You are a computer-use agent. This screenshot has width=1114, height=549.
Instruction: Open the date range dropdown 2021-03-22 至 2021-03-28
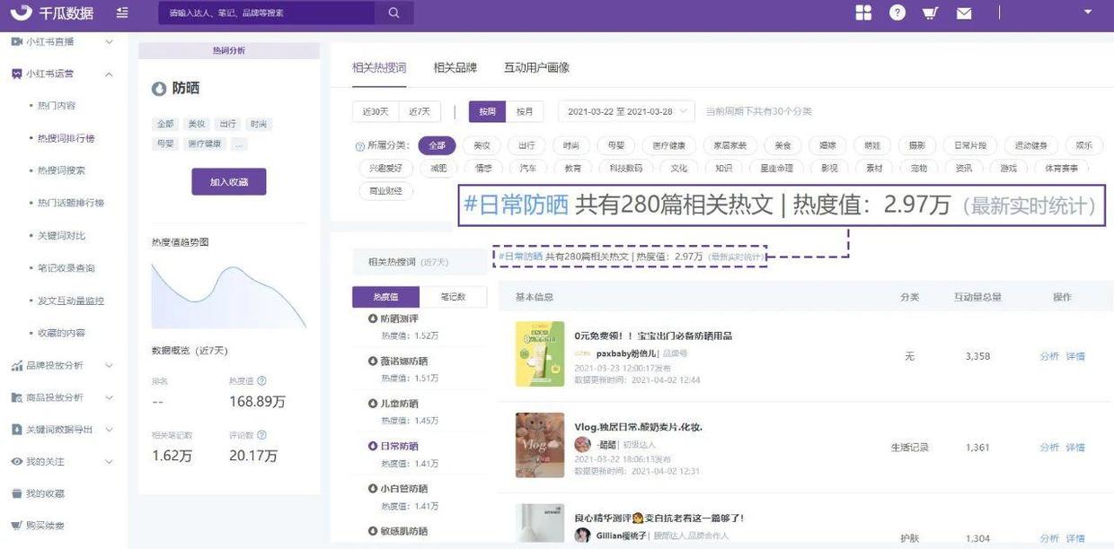click(x=626, y=112)
